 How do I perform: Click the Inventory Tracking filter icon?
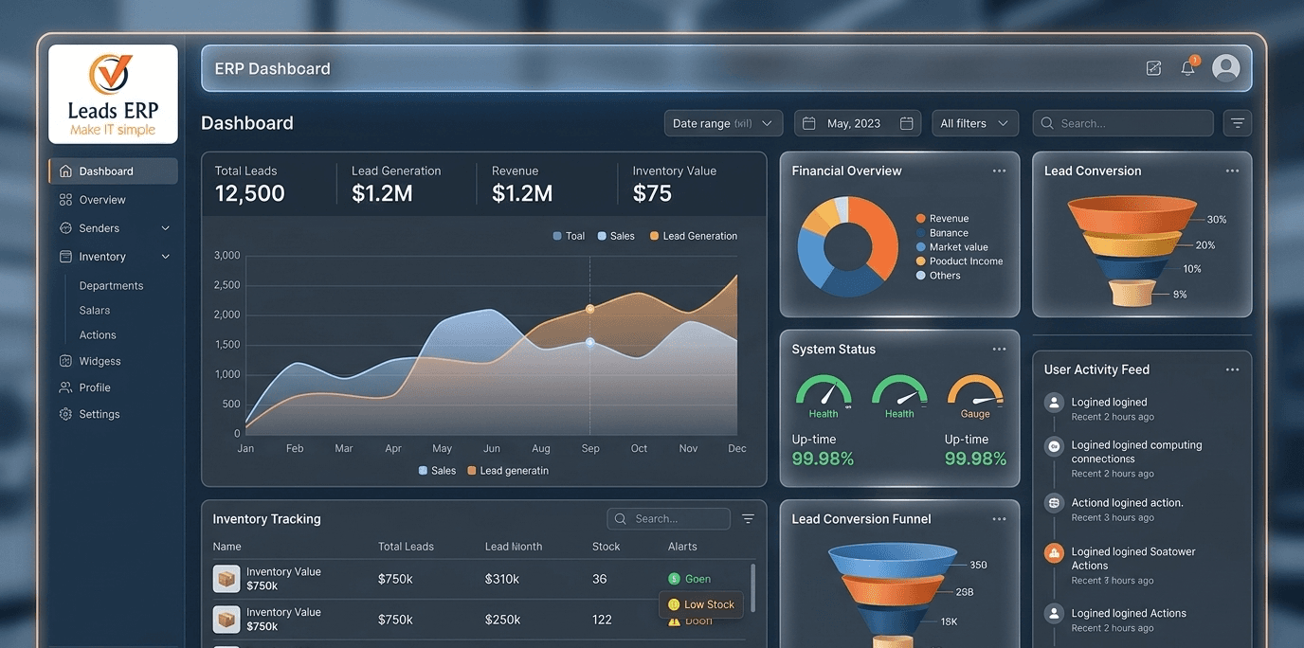point(748,519)
